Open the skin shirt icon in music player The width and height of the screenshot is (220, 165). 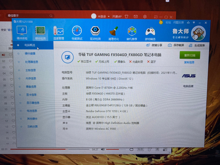[x=126, y=16]
